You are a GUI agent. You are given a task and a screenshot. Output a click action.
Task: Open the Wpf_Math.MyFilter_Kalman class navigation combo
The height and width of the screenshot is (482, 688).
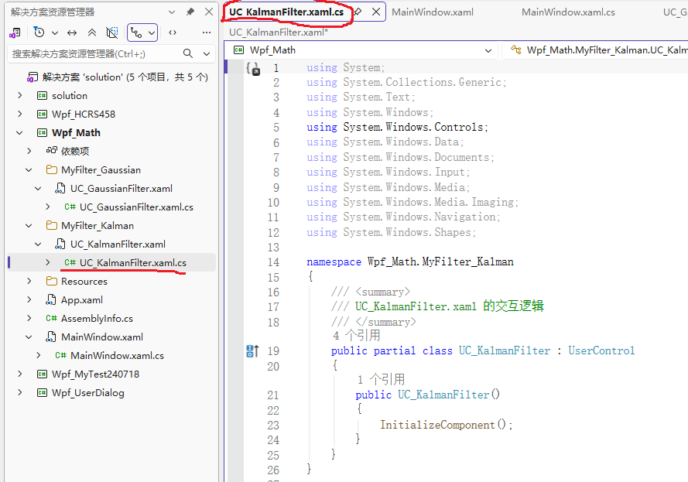pyautogui.click(x=597, y=50)
